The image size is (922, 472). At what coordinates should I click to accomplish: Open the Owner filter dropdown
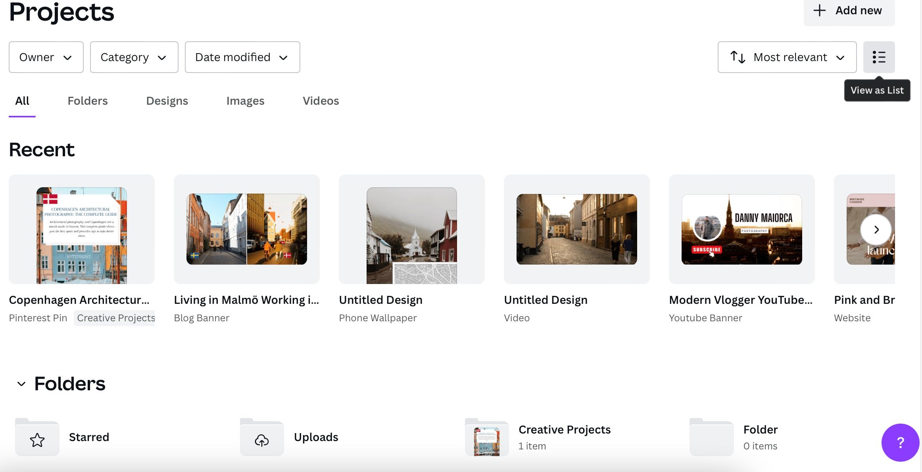click(46, 57)
